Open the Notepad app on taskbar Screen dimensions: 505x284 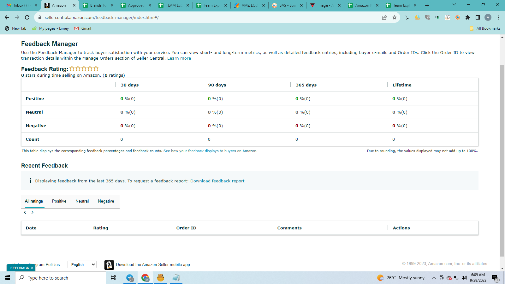tap(176, 278)
